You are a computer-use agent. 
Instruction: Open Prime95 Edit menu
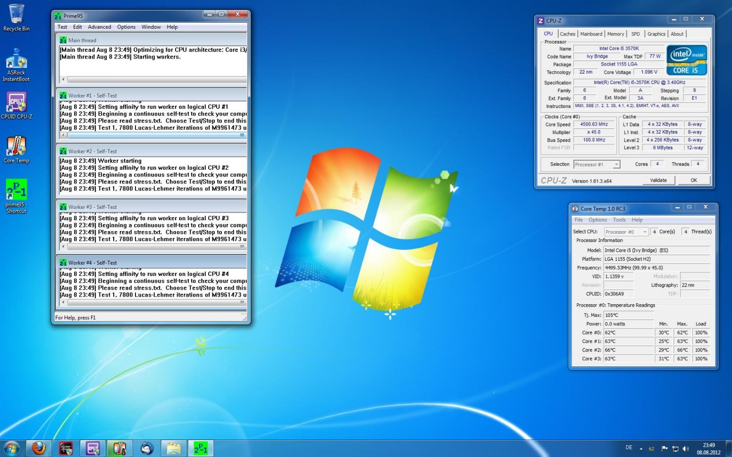pos(77,27)
